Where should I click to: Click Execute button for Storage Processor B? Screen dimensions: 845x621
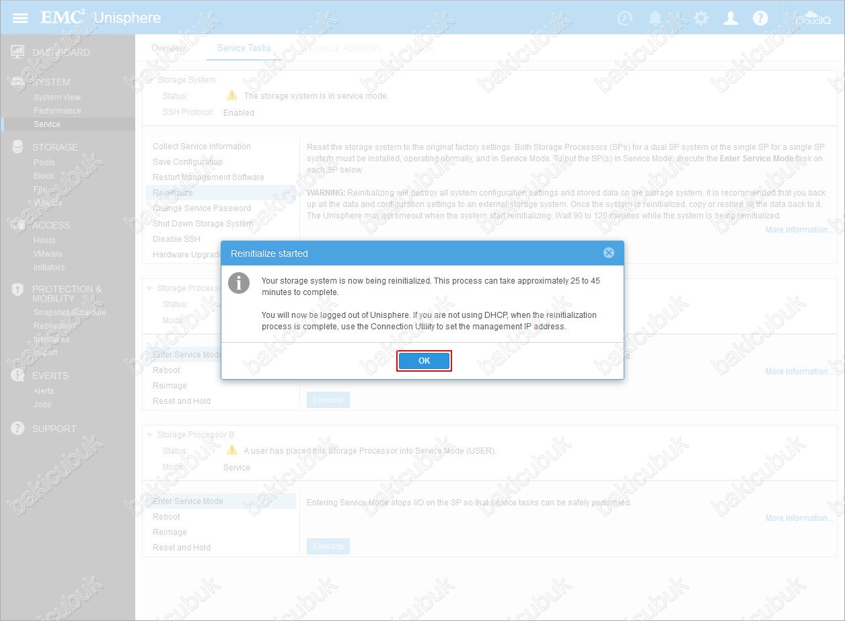(328, 546)
